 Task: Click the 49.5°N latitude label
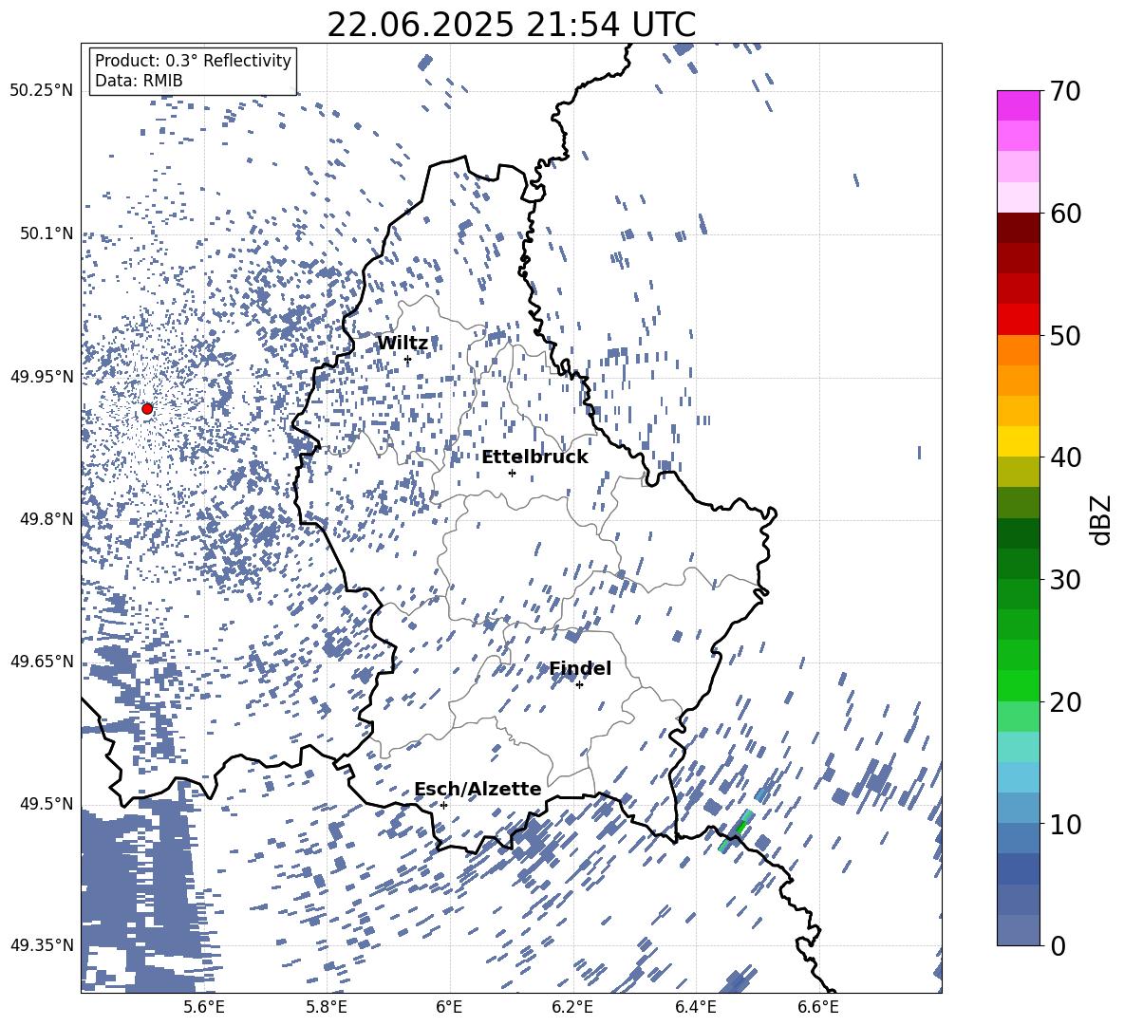click(x=47, y=804)
